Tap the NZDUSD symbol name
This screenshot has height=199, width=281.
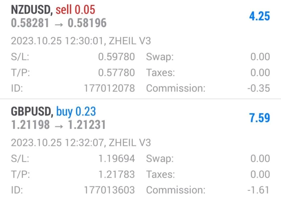click(32, 9)
